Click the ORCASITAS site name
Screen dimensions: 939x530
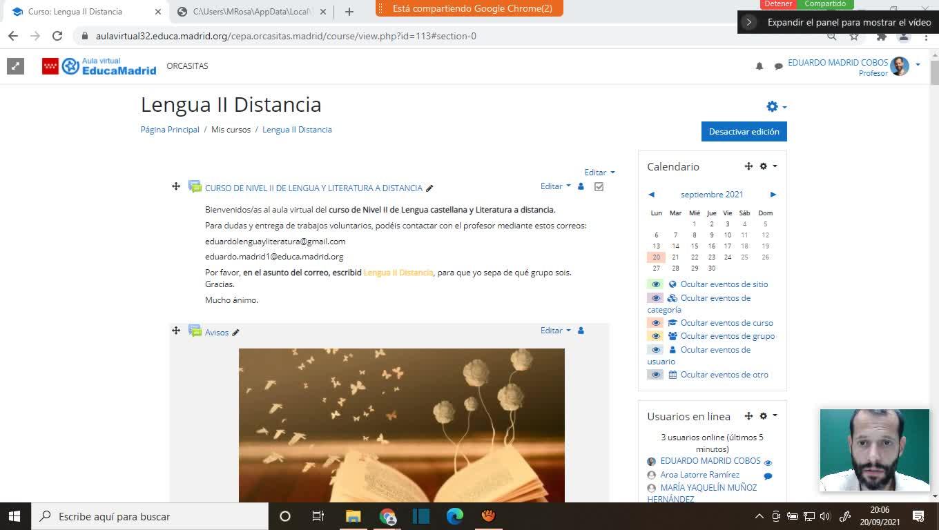point(187,66)
